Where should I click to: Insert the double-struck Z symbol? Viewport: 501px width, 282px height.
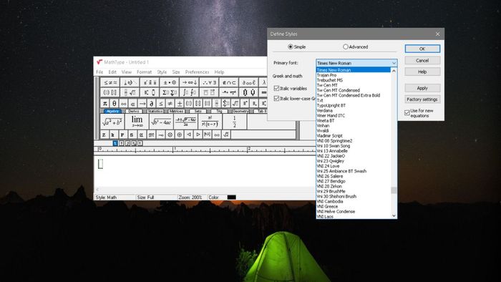coord(104,135)
